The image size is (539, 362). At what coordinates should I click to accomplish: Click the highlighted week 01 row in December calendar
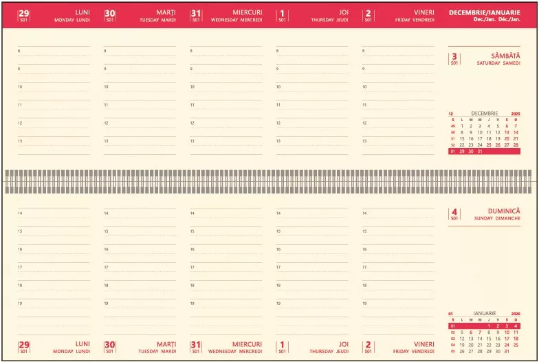coord(484,151)
